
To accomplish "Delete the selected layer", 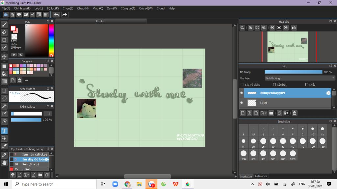I will pyautogui.click(x=295, y=113).
